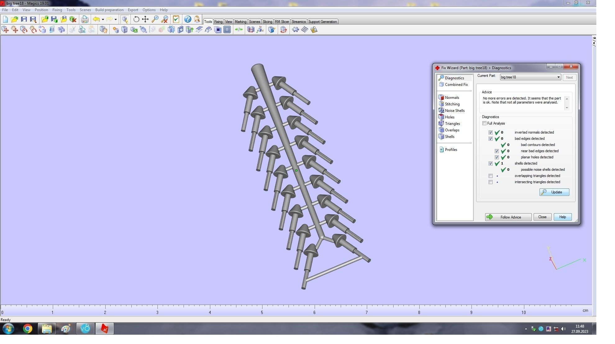615x344 pixels.
Task: Click the Follow Advice button
Action: (508, 217)
